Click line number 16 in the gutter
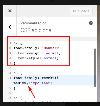Viewport: 100px width, 106px height. click(x=9, y=93)
